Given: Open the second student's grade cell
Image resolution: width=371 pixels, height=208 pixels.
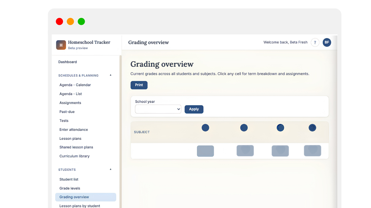Looking at the screenshot, I should 245,151.
